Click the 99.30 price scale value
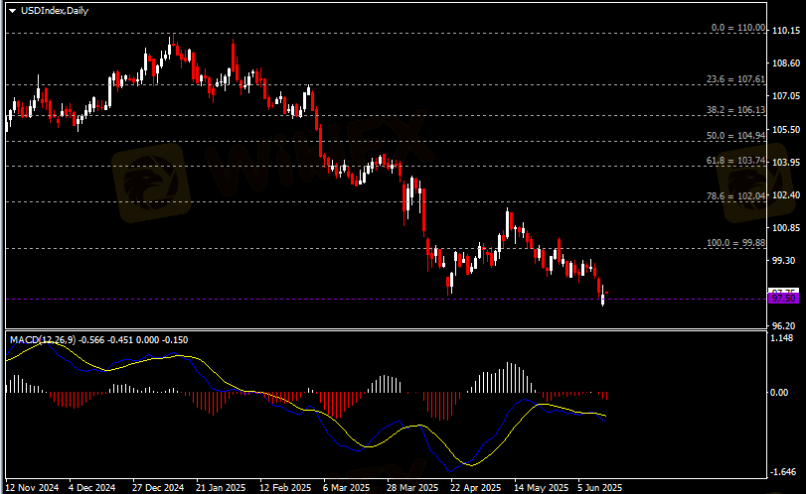The image size is (806, 494). coord(784,261)
